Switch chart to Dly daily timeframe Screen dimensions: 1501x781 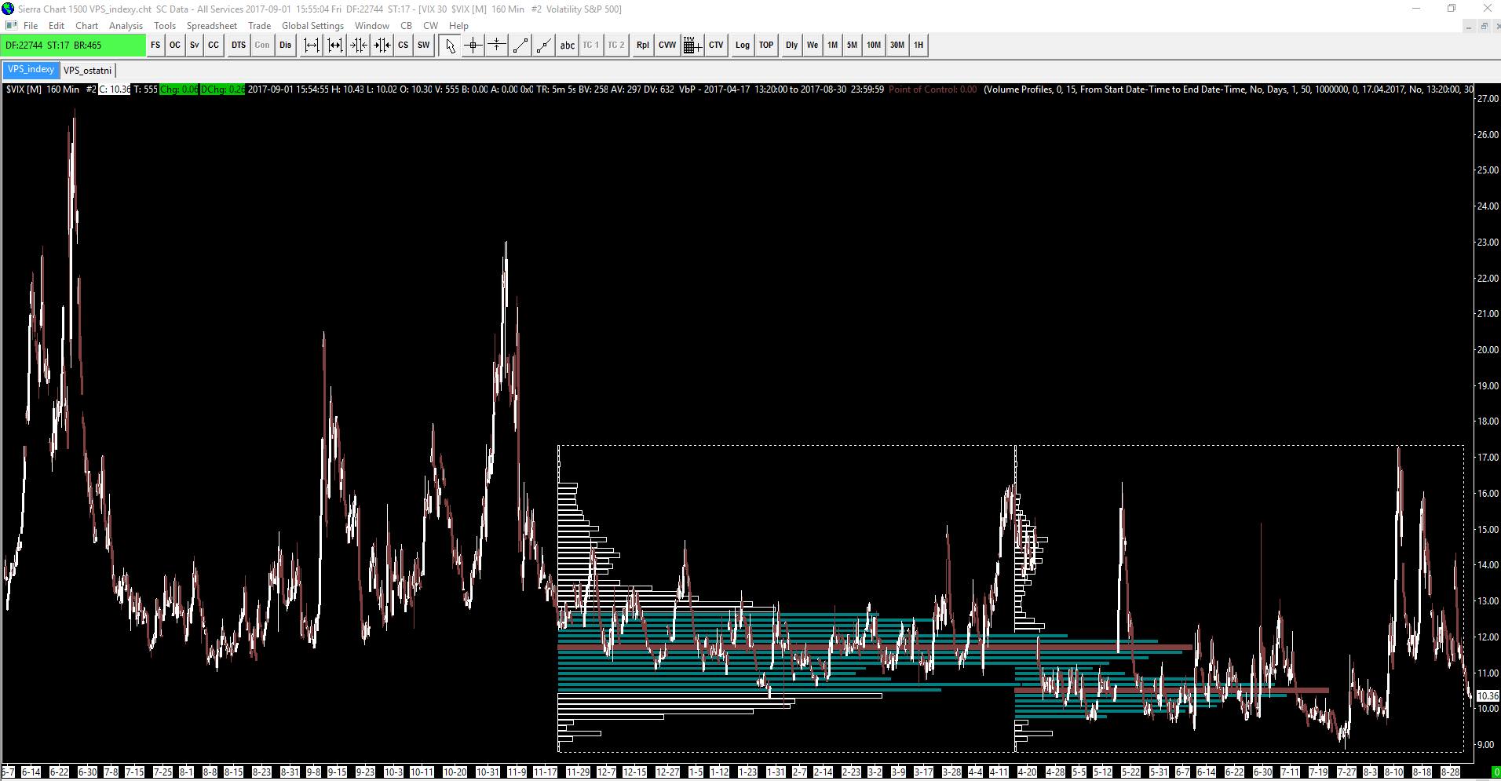tap(792, 46)
